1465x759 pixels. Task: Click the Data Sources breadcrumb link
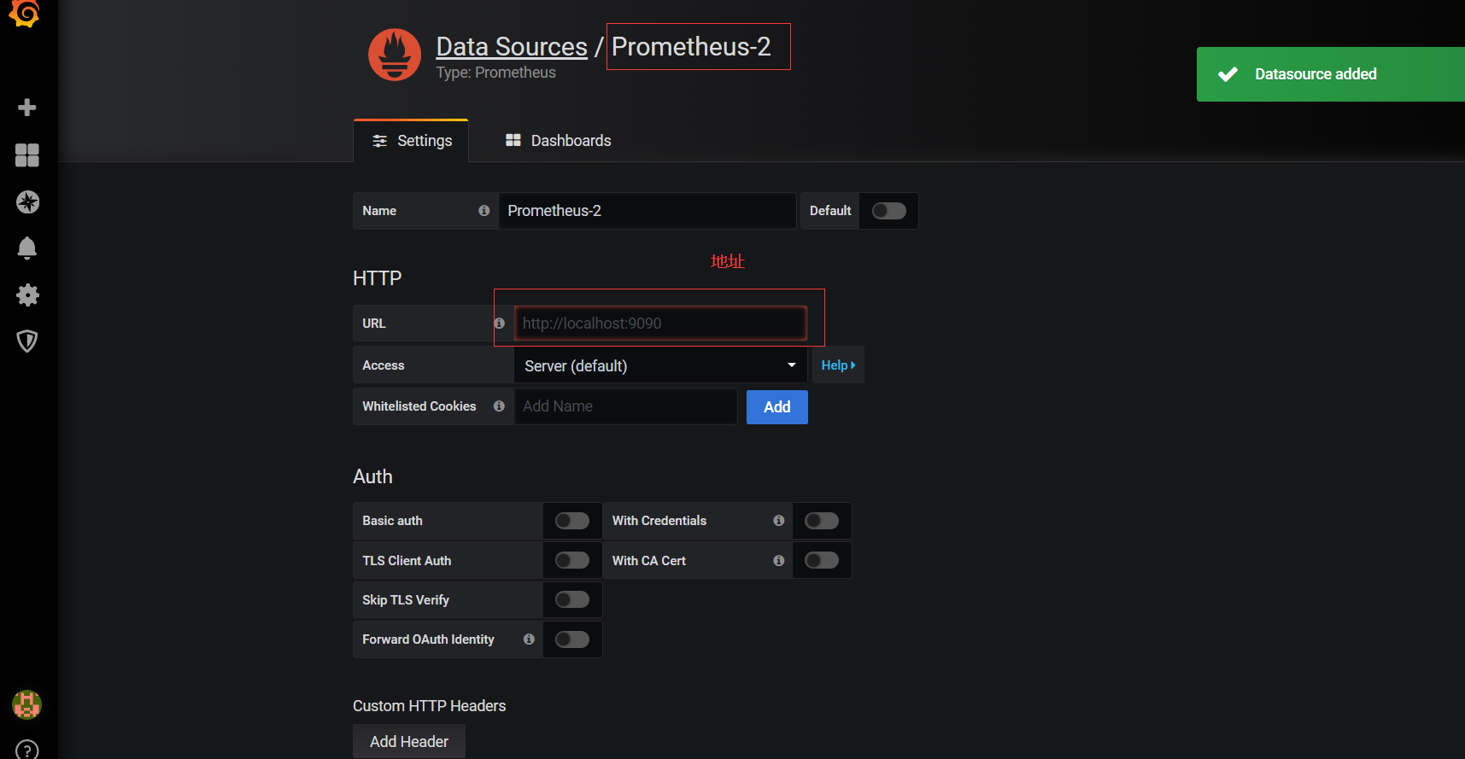click(512, 47)
